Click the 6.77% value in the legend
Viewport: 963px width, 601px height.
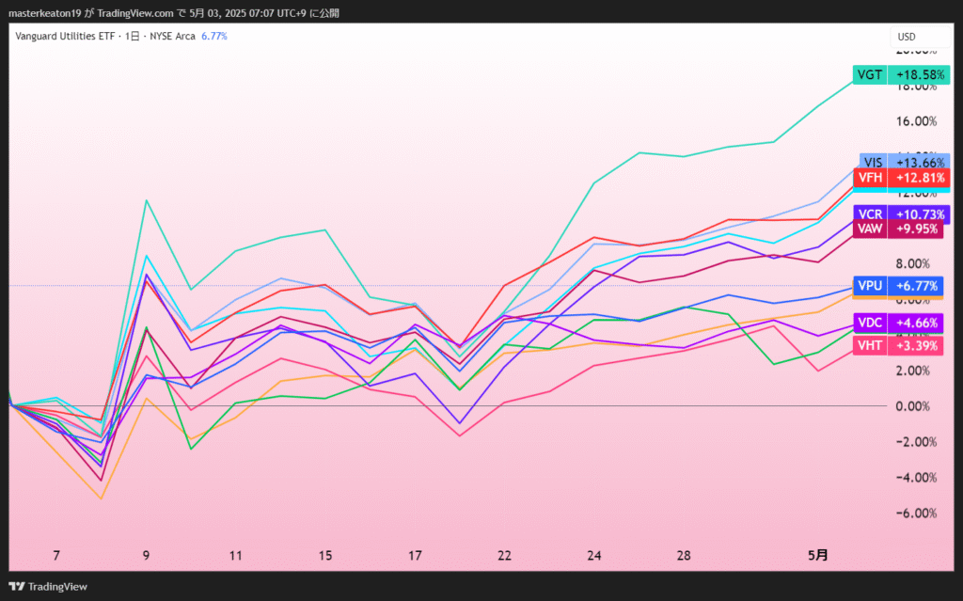tap(214, 37)
